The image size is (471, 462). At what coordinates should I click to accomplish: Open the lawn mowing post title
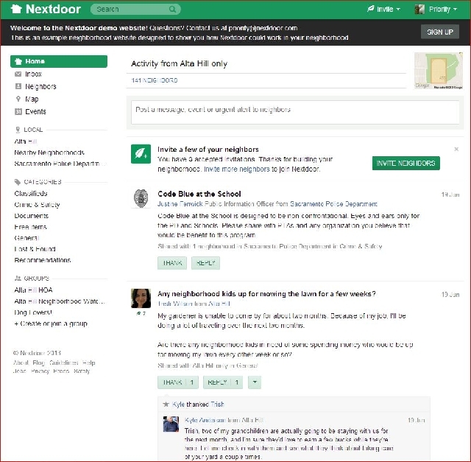click(x=266, y=294)
